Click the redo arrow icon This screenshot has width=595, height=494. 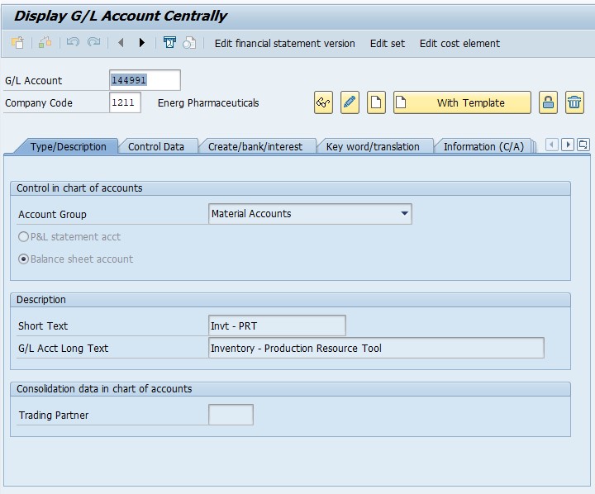[x=93, y=42]
